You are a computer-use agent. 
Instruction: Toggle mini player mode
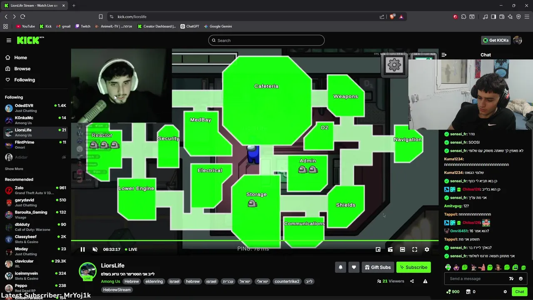pyautogui.click(x=378, y=249)
